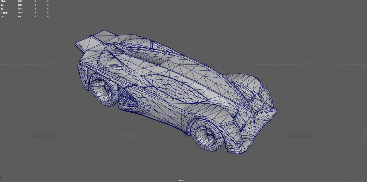The width and height of the screenshot is (367, 182).
Task: Select the UV count HUD label
Action: pyautogui.click(x=3, y=17)
